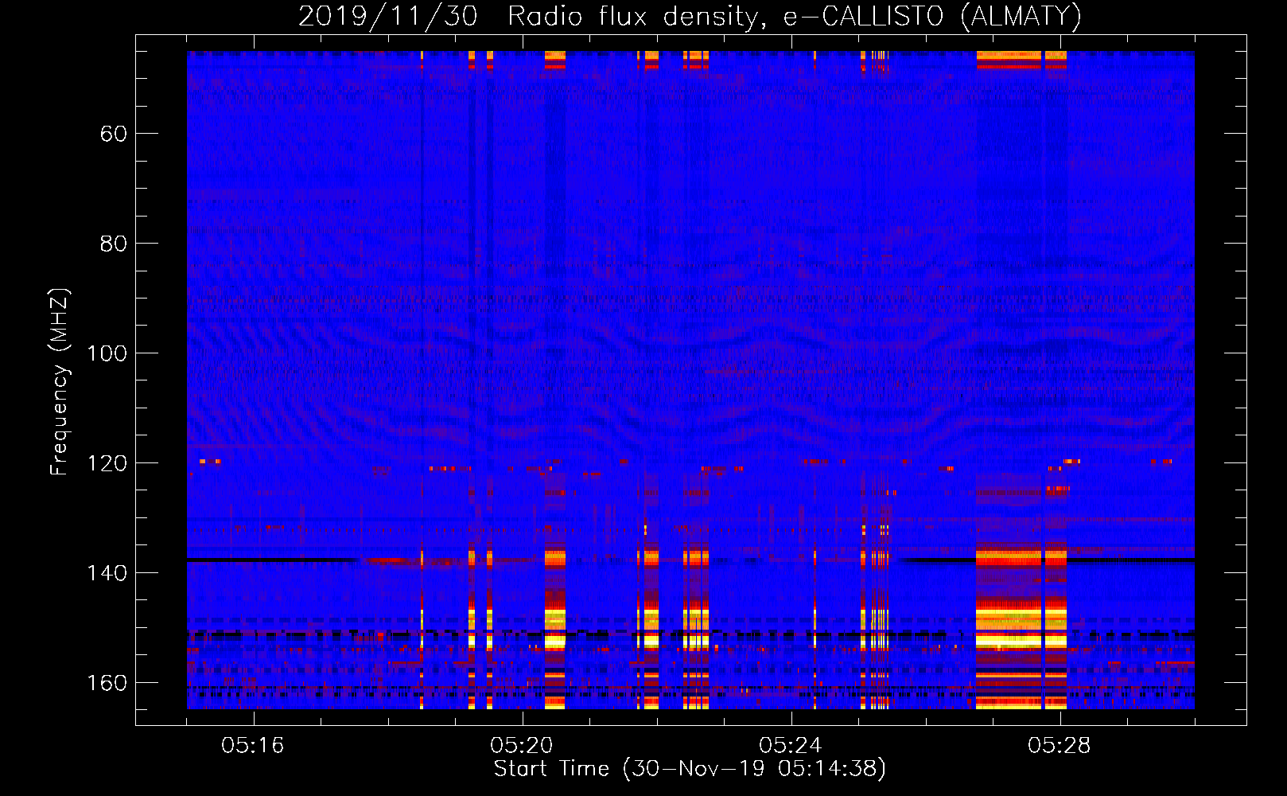Click the 'Start Time (30-Nov-19 05:14:38)' label
This screenshot has width=1287, height=796.
pyautogui.click(x=690, y=769)
